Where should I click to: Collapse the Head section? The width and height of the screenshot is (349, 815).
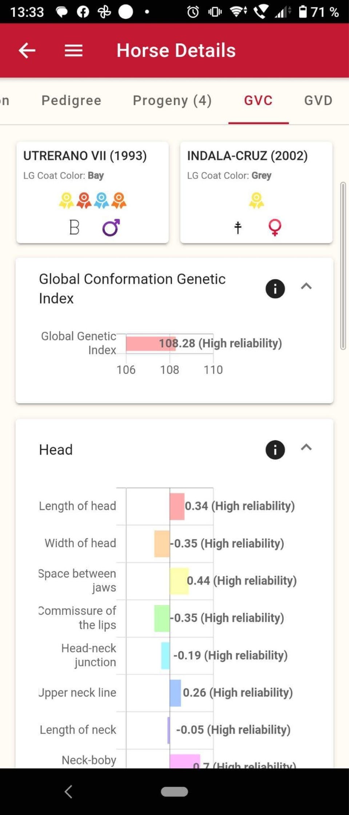tap(306, 448)
